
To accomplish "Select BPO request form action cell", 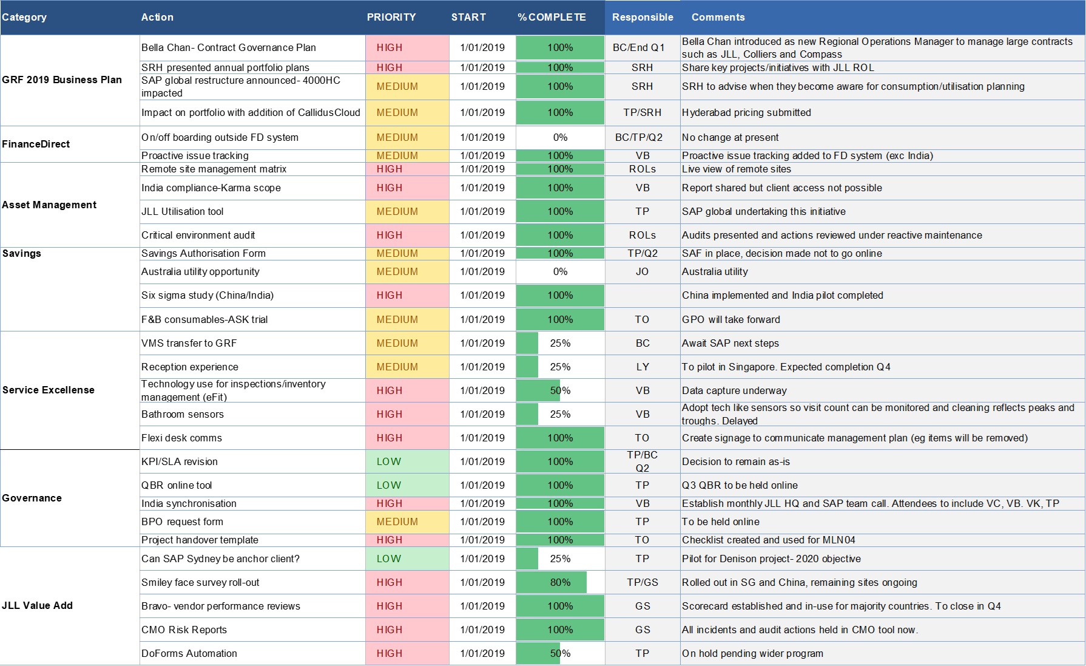I will pos(252,522).
